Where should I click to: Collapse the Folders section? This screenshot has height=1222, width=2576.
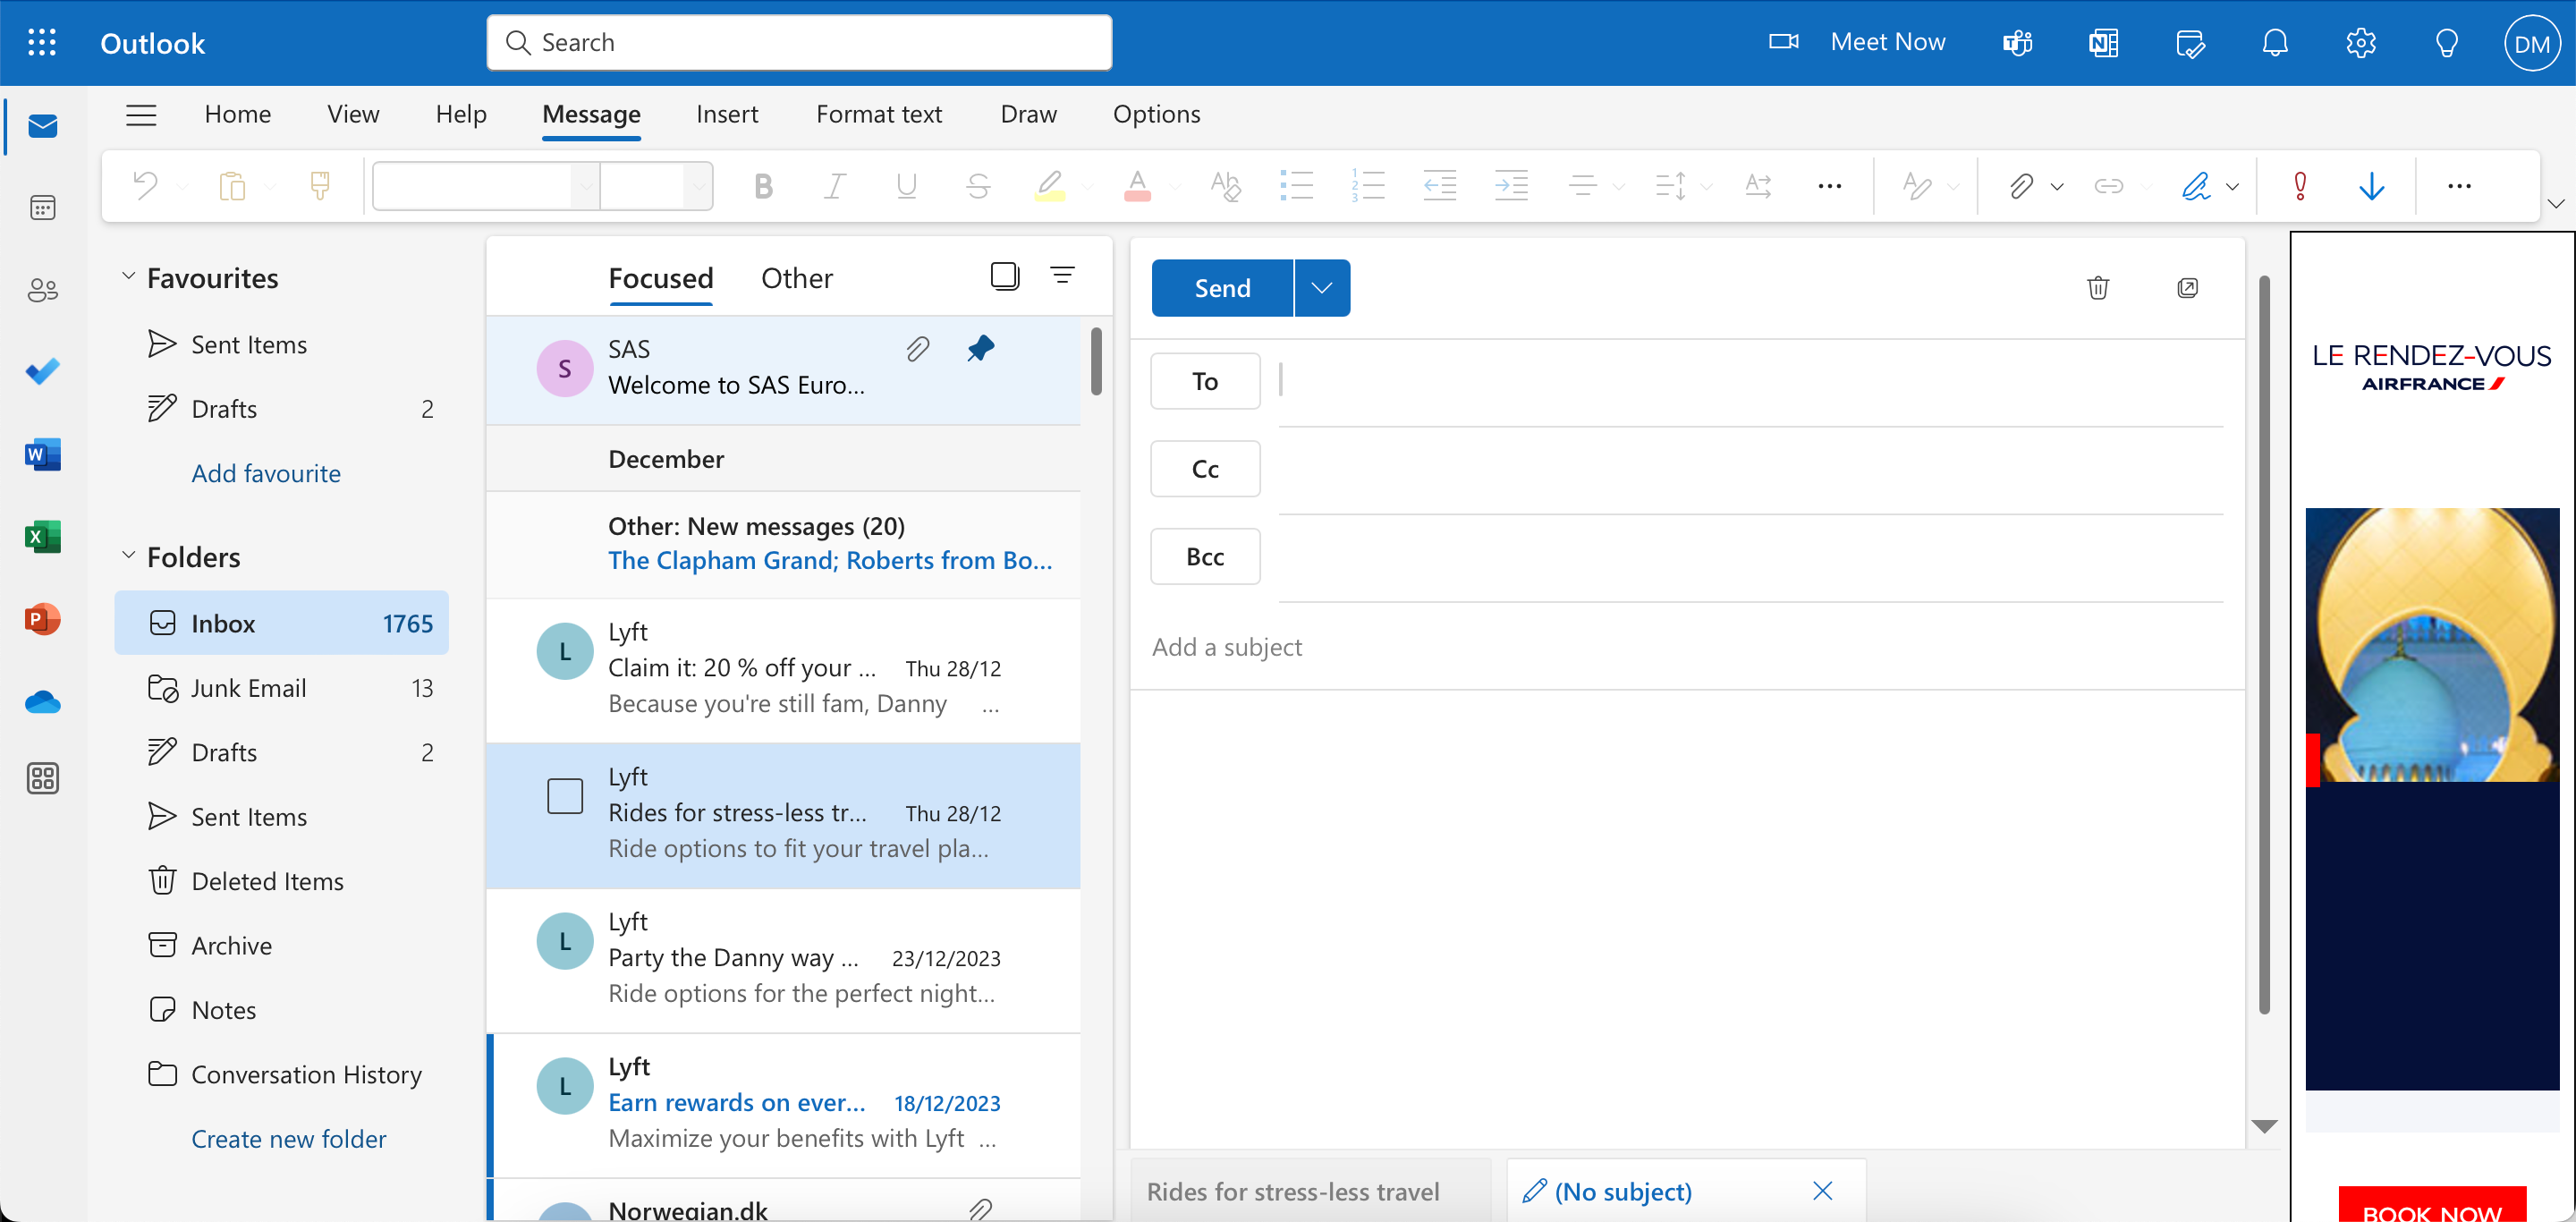pos(128,556)
